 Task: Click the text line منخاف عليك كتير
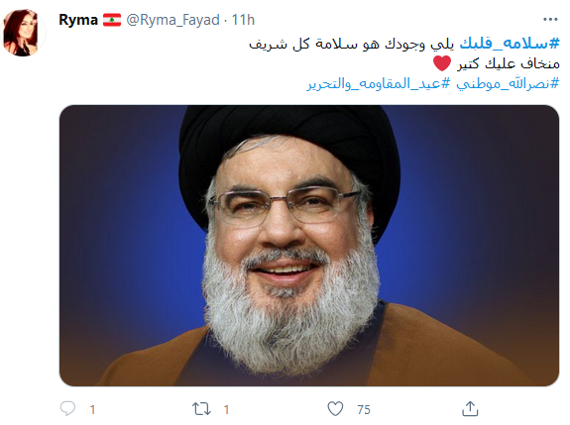coord(509,64)
